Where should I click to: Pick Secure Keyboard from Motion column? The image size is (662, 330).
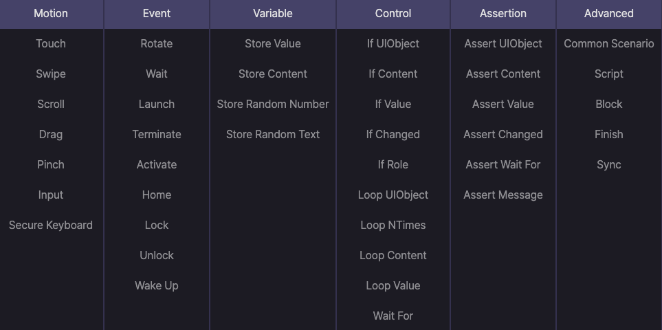pos(51,225)
